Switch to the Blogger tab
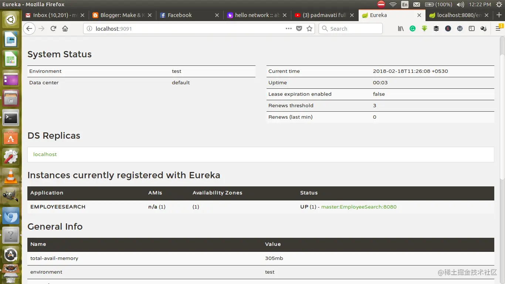This screenshot has width=505, height=284. (122, 15)
